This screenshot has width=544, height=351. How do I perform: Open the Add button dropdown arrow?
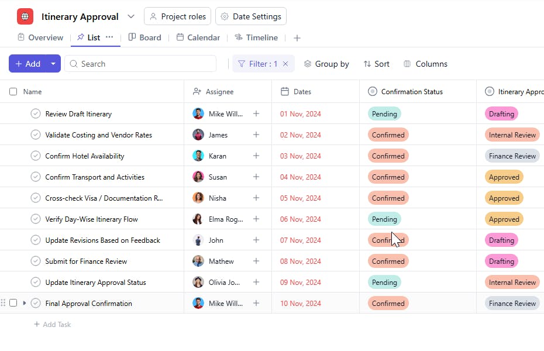pos(53,64)
